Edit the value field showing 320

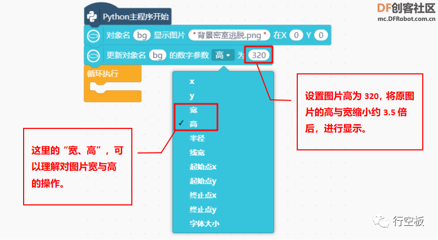[259, 55]
